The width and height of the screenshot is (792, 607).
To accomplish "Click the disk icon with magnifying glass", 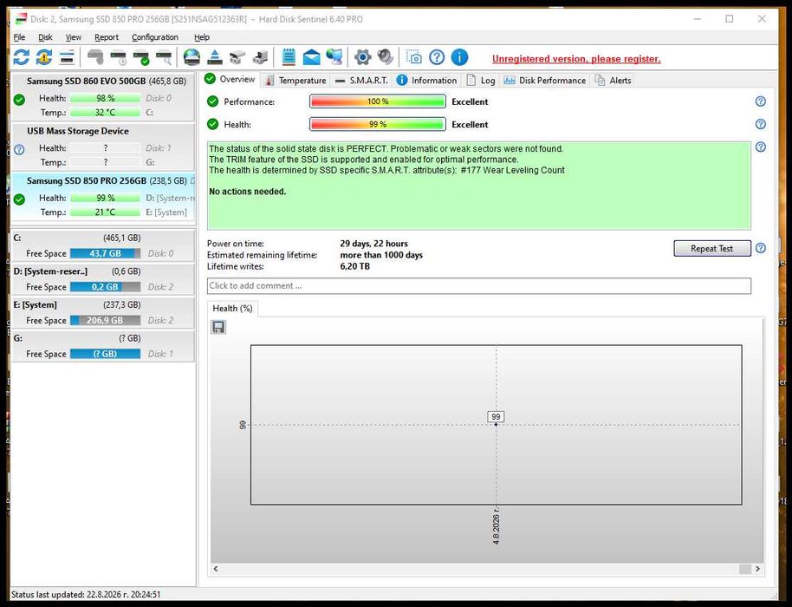I will [164, 57].
